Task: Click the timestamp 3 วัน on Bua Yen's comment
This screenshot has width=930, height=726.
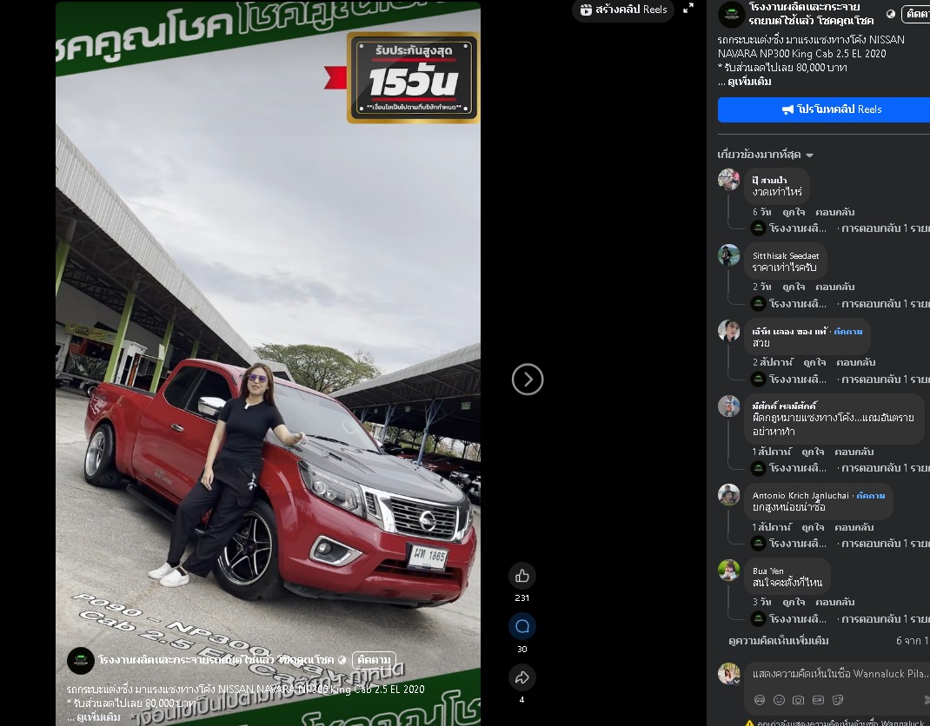Action: pyautogui.click(x=761, y=602)
